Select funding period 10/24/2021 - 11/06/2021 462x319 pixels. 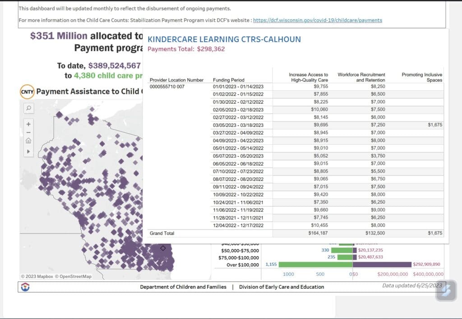[x=238, y=202]
